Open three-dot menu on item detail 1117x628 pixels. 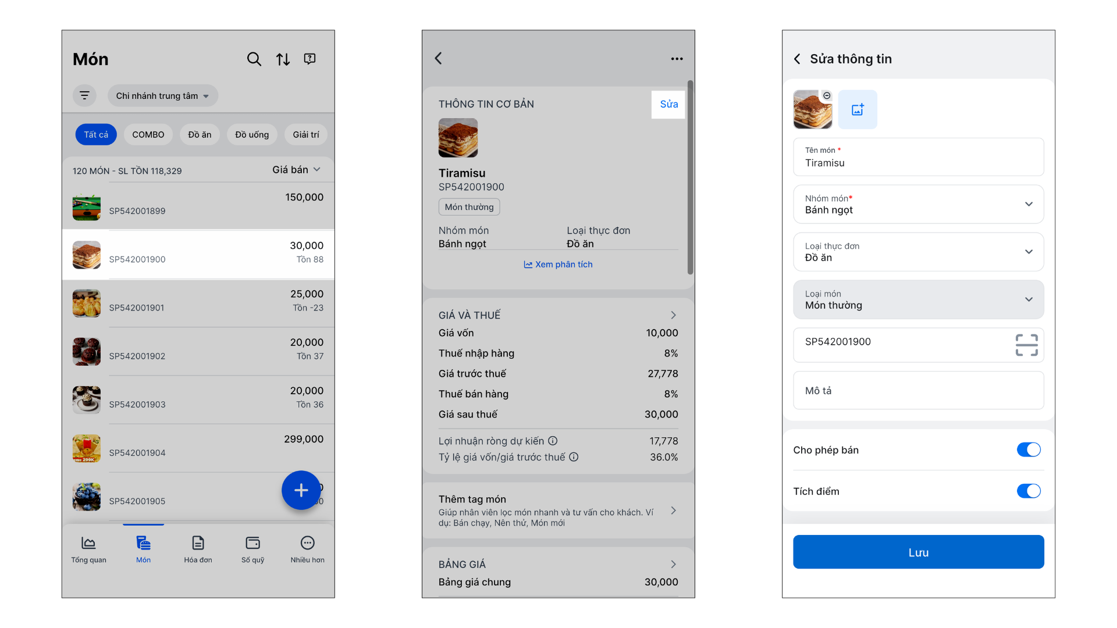tap(677, 59)
